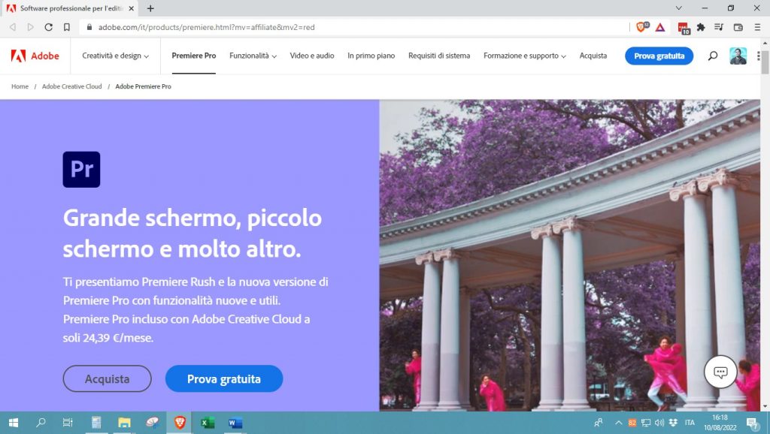Click the Premiere Pro product logo
The image size is (770, 434).
tap(81, 169)
